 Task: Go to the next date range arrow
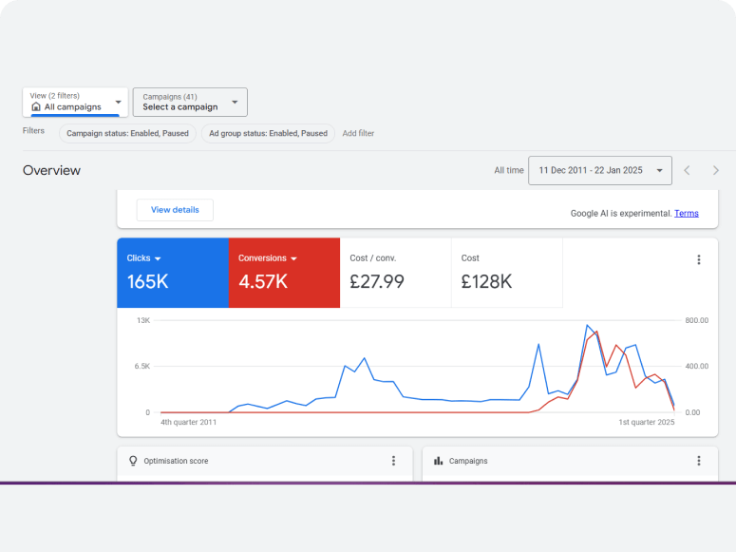click(x=715, y=170)
